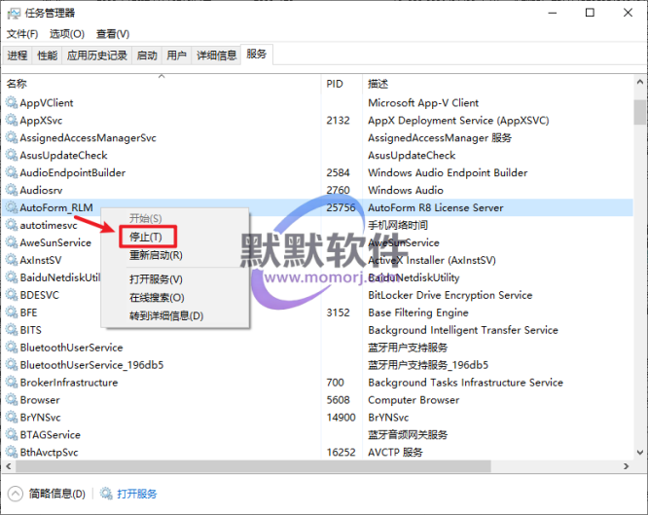
Task: Click the gear icon next to BrokerInfrastructure
Action: [x=12, y=383]
